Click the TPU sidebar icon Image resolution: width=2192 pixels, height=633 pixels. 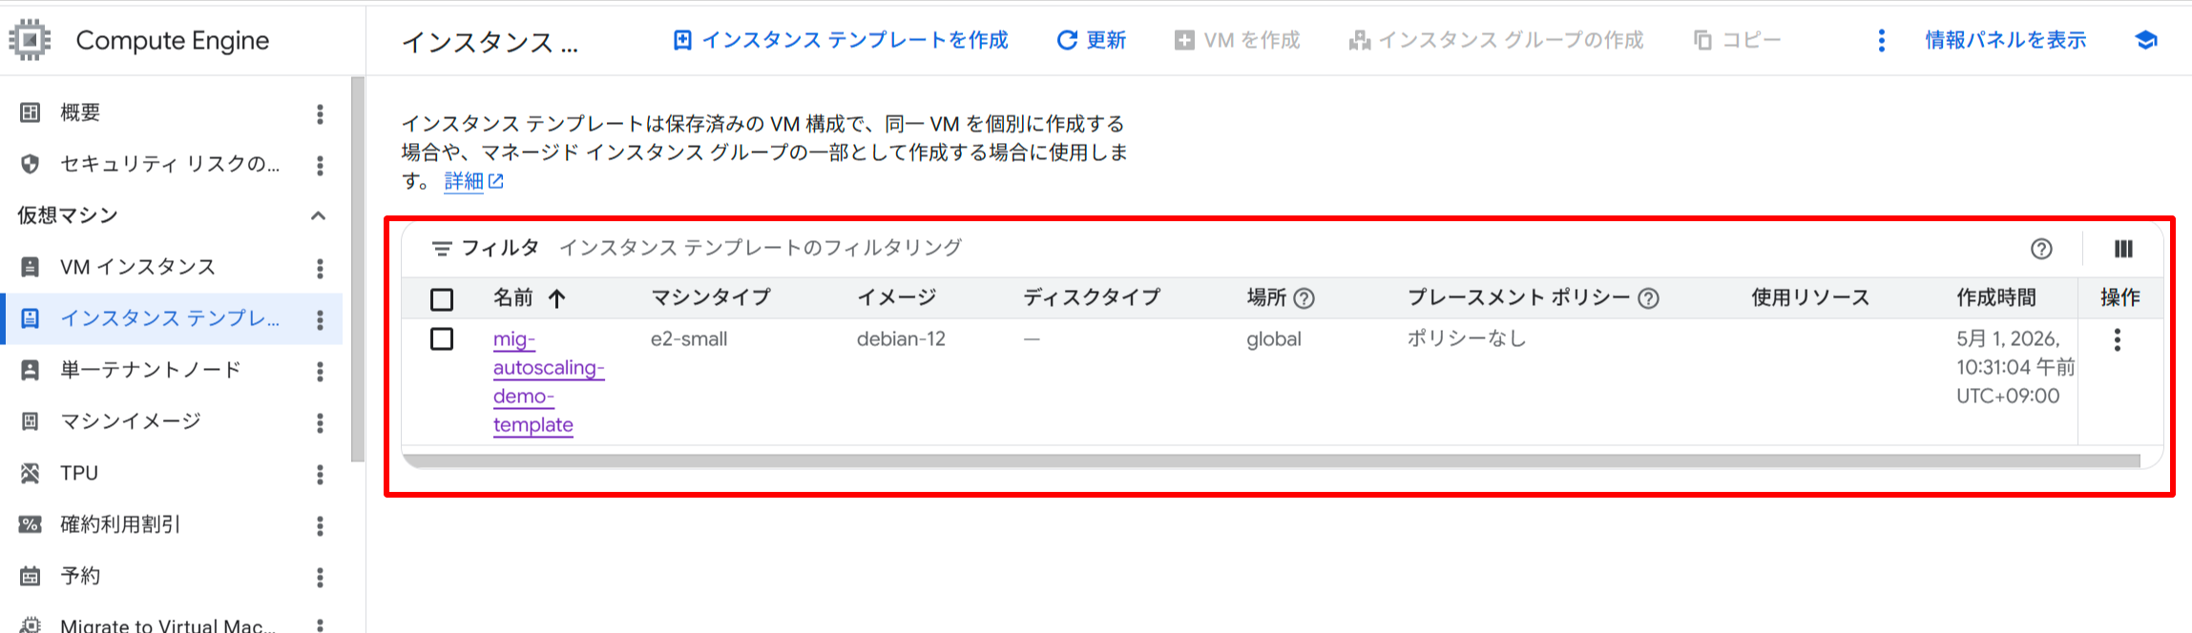point(31,473)
